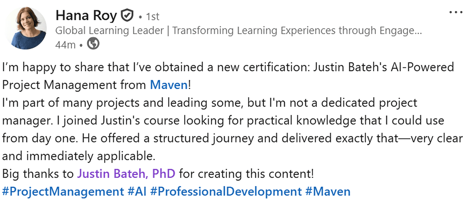Image resolution: width=470 pixels, height=199 pixels.
Task: Open Hana Roy's profile via her name
Action: [86, 16]
